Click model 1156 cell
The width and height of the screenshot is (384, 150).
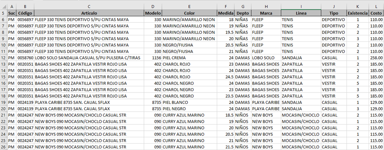(153, 58)
